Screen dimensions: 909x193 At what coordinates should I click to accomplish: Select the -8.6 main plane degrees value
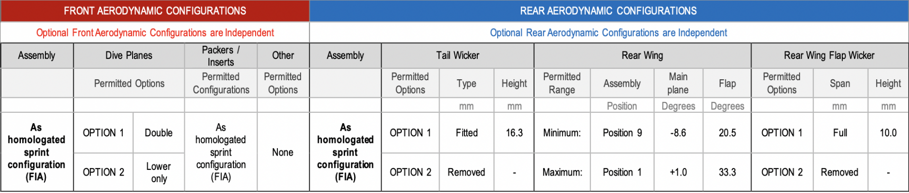point(678,133)
